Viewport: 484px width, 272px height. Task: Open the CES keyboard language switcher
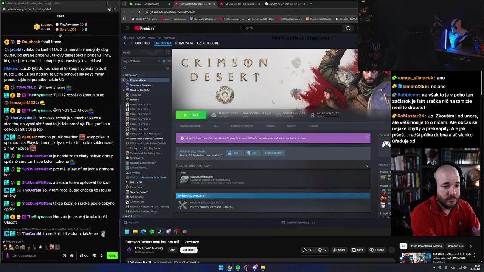point(453,267)
